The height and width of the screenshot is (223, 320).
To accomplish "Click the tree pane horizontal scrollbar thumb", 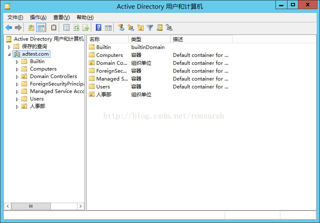I will [31, 206].
